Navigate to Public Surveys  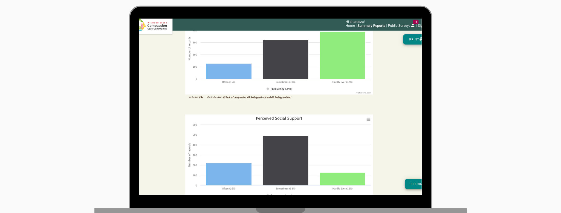399,26
